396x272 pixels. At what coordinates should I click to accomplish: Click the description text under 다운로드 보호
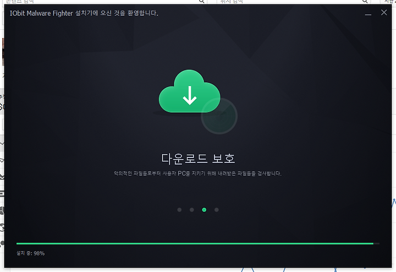click(197, 173)
